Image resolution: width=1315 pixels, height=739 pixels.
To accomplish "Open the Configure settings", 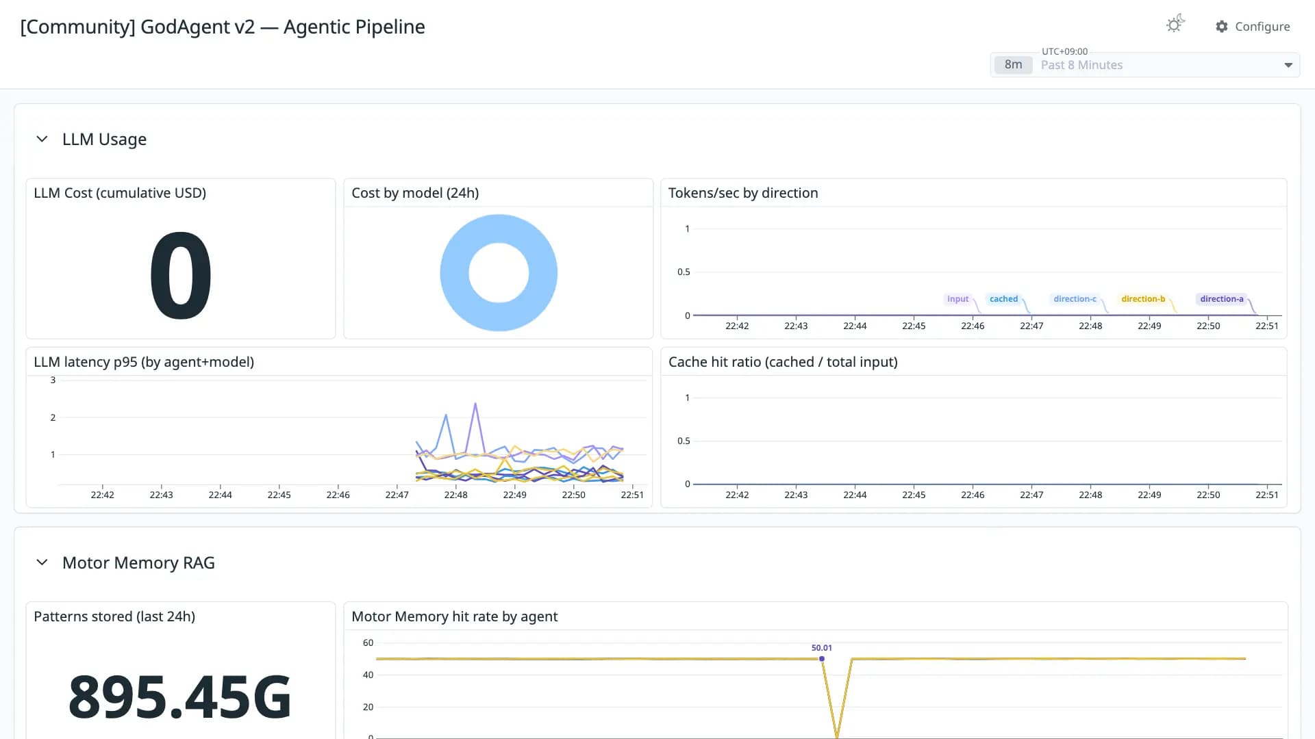I will click(x=1253, y=27).
